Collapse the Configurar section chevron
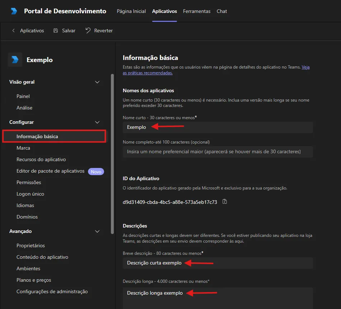 coord(97,122)
